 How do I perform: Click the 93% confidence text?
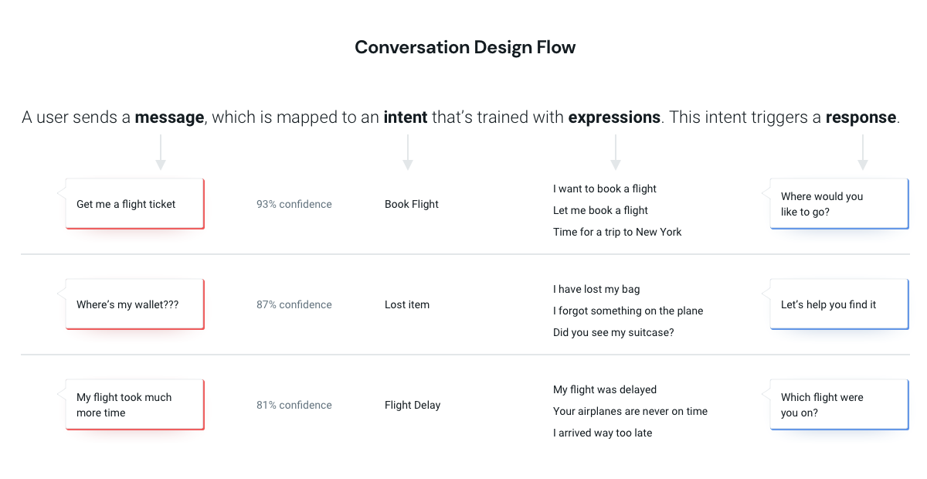point(294,204)
